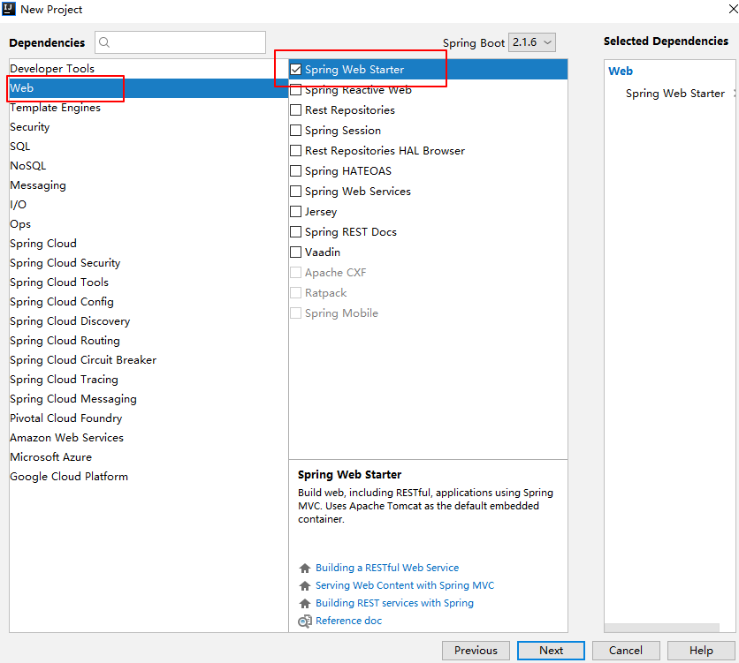Click home icon beside Serving Web Content link
Viewport: 739px width, 663px height.
pyautogui.click(x=305, y=586)
